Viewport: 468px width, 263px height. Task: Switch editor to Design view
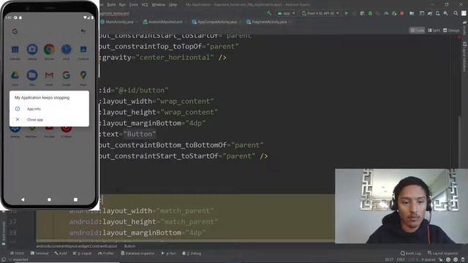click(x=451, y=31)
